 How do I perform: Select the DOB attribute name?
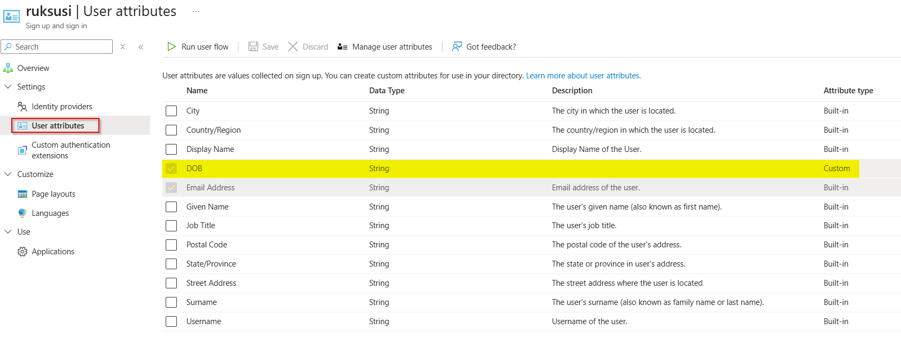pyautogui.click(x=194, y=168)
